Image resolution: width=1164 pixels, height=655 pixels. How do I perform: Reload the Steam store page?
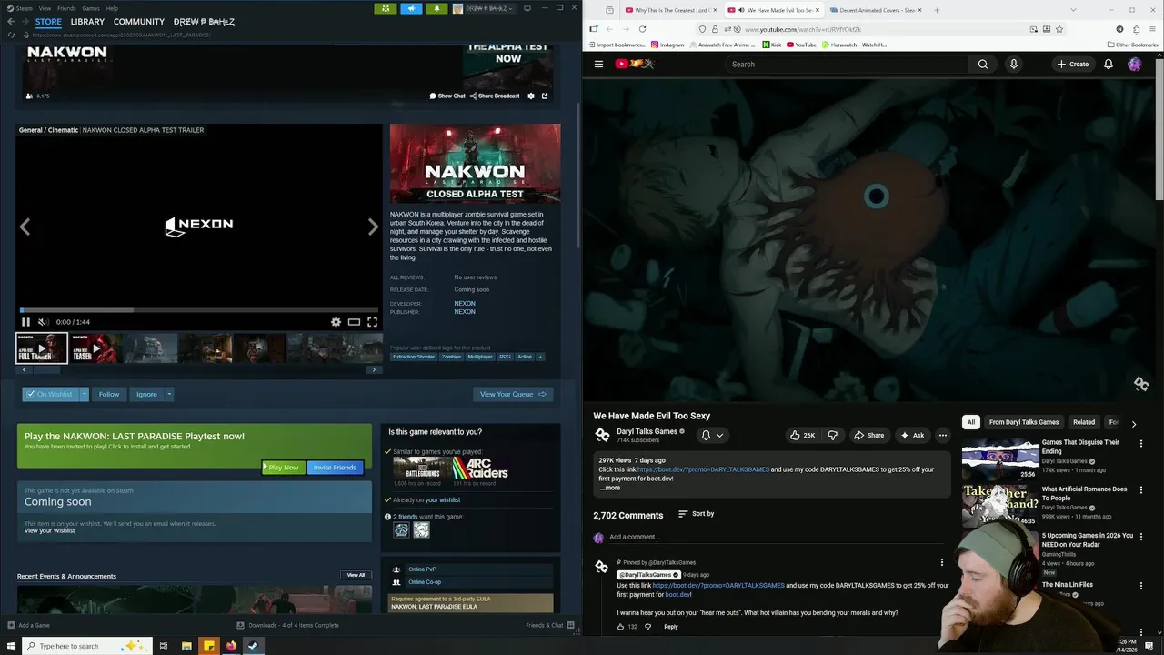[x=11, y=35]
